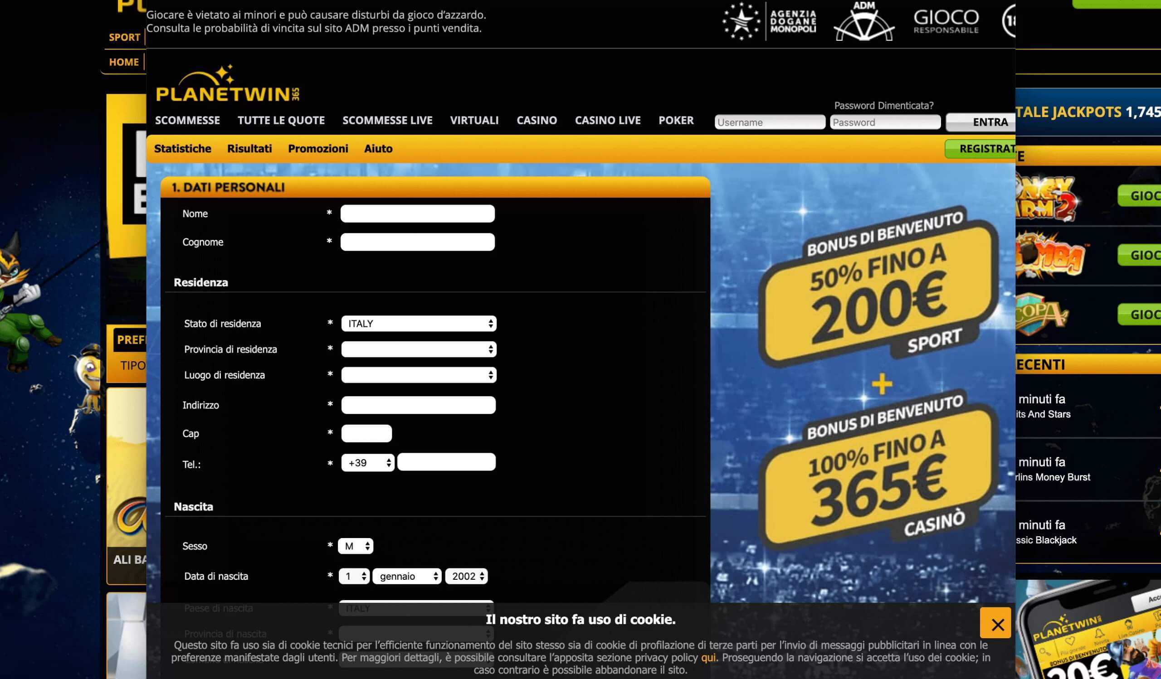Screen dimensions: 1161x679
Task: Open Agenzia Dogane Monopoli logo
Action: click(769, 21)
